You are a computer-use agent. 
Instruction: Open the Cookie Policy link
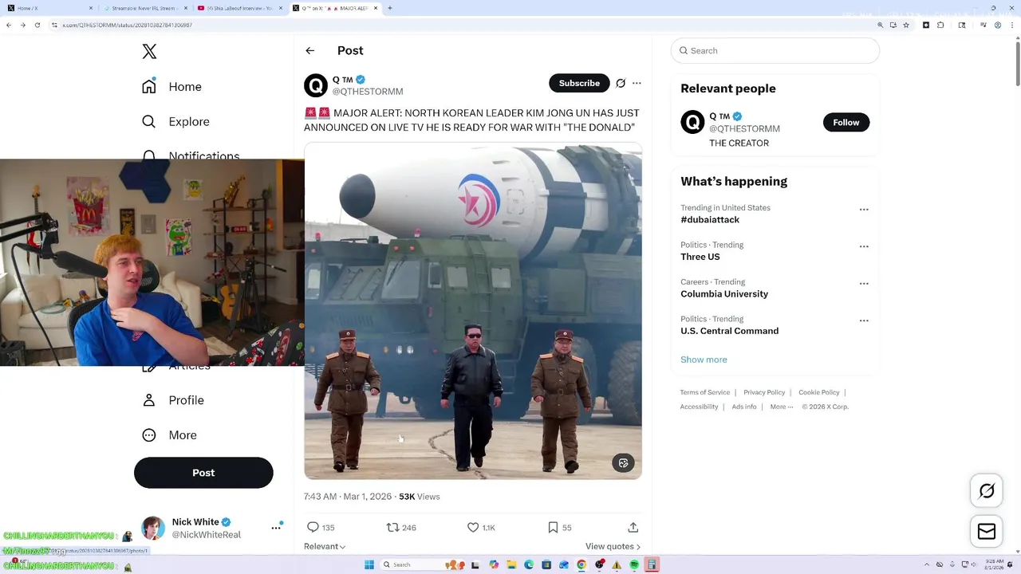tap(819, 392)
